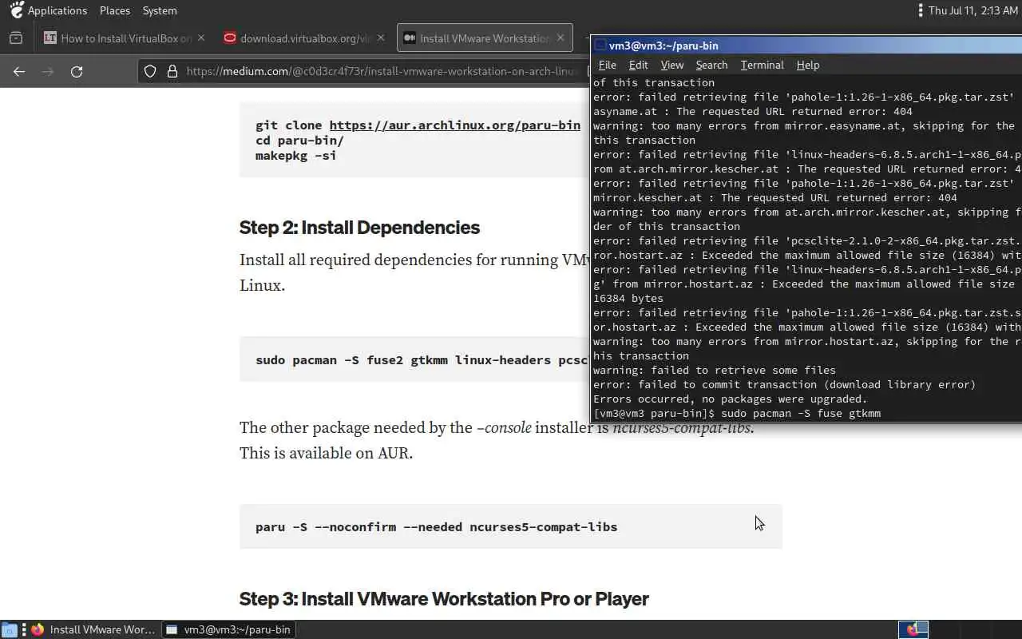Close the 'Install VMware Workstation' tab
This screenshot has height=639, width=1022.
(x=561, y=38)
